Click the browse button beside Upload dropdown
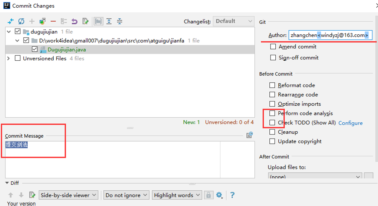Viewport: 378px width, 206px height. [369, 176]
